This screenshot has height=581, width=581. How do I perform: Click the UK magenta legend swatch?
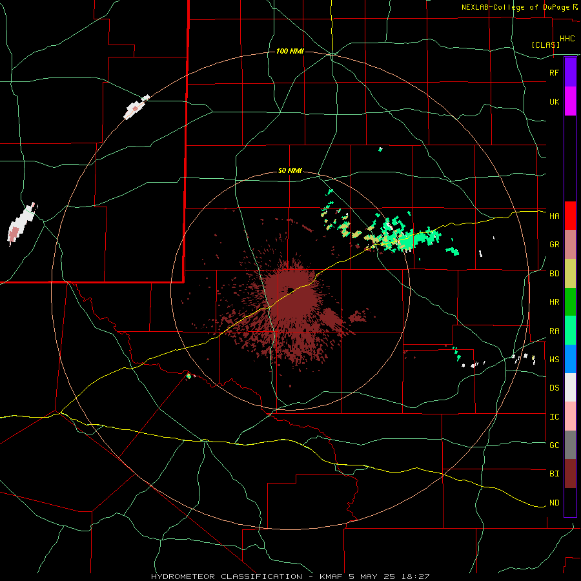point(570,101)
